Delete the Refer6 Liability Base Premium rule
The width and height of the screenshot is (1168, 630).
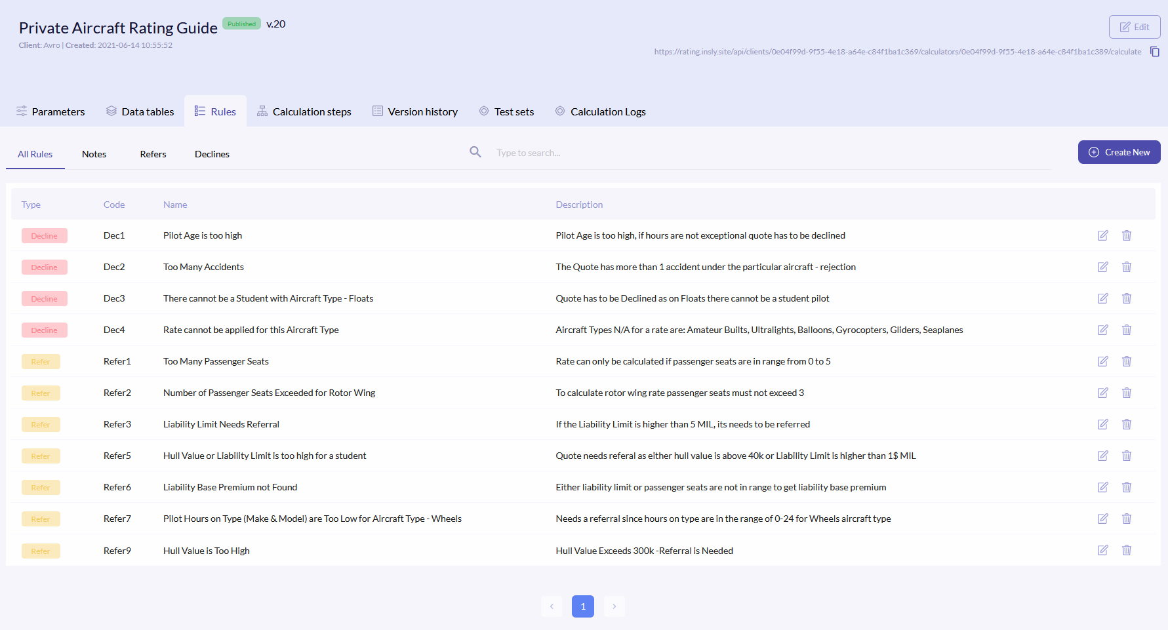(x=1126, y=487)
